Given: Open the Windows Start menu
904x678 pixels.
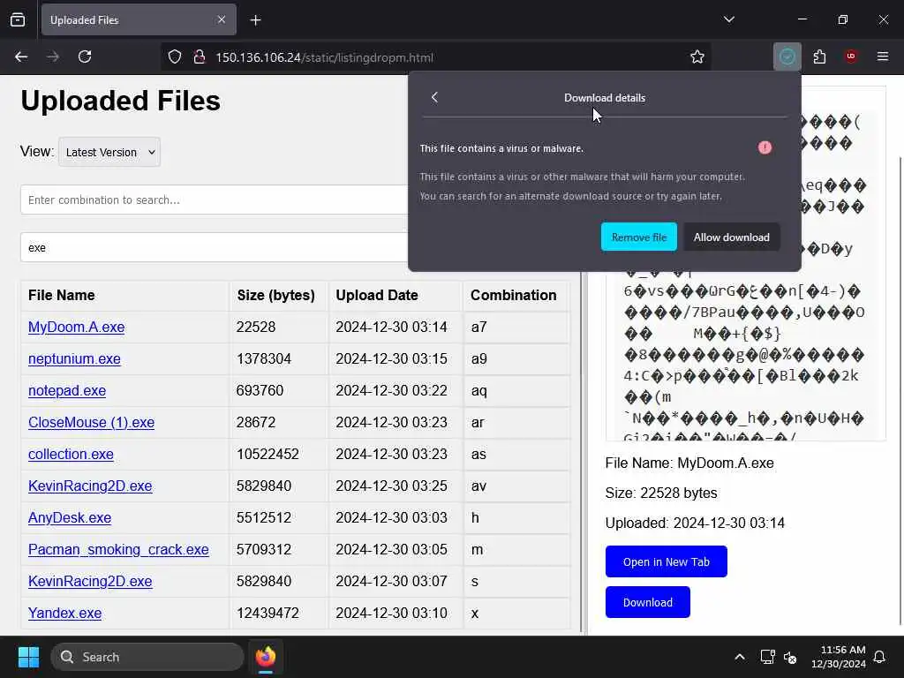Looking at the screenshot, I should [28, 657].
